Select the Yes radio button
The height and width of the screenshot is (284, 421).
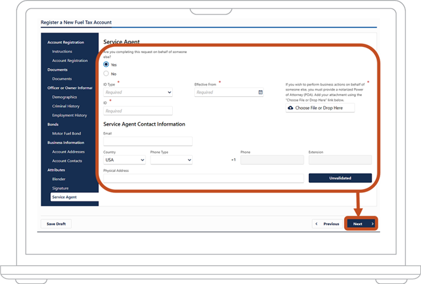click(x=106, y=64)
